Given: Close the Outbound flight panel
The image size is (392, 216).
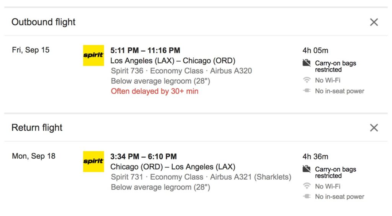Looking at the screenshot, I should click(374, 22).
